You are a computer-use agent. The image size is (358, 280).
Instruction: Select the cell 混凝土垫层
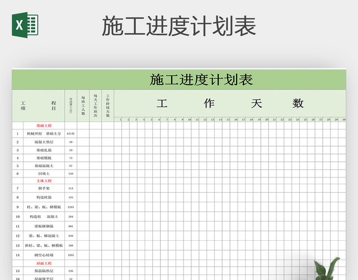(x=44, y=142)
